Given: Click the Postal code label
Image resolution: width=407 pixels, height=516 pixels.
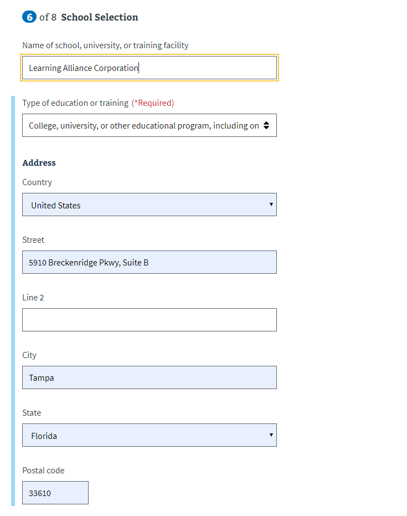Looking at the screenshot, I should (43, 471).
